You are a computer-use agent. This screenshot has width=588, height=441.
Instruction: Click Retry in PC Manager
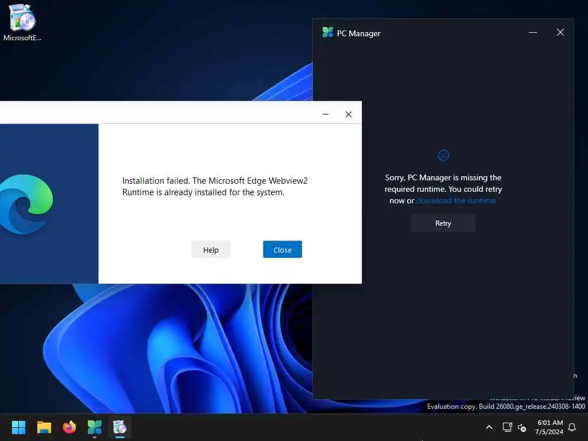pyautogui.click(x=443, y=223)
